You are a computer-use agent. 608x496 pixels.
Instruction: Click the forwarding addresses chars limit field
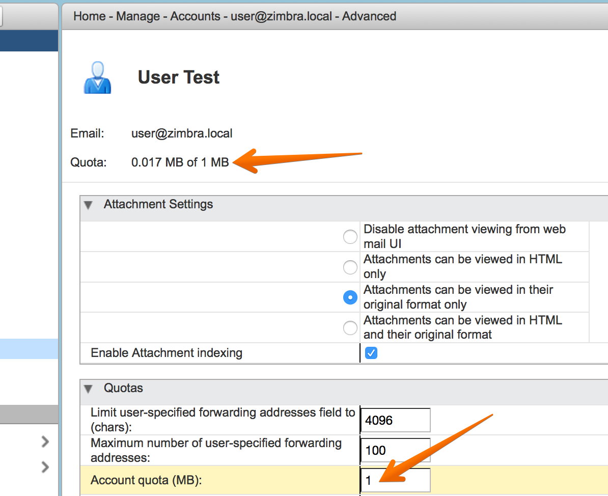click(396, 420)
